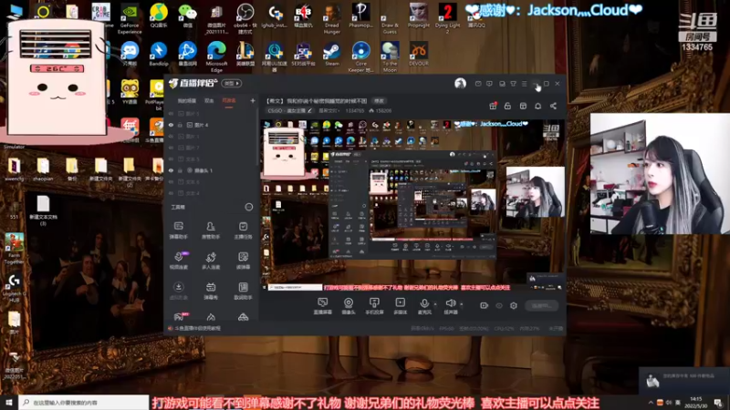
Task: Add a new scene with plus button
Action: click(x=253, y=100)
